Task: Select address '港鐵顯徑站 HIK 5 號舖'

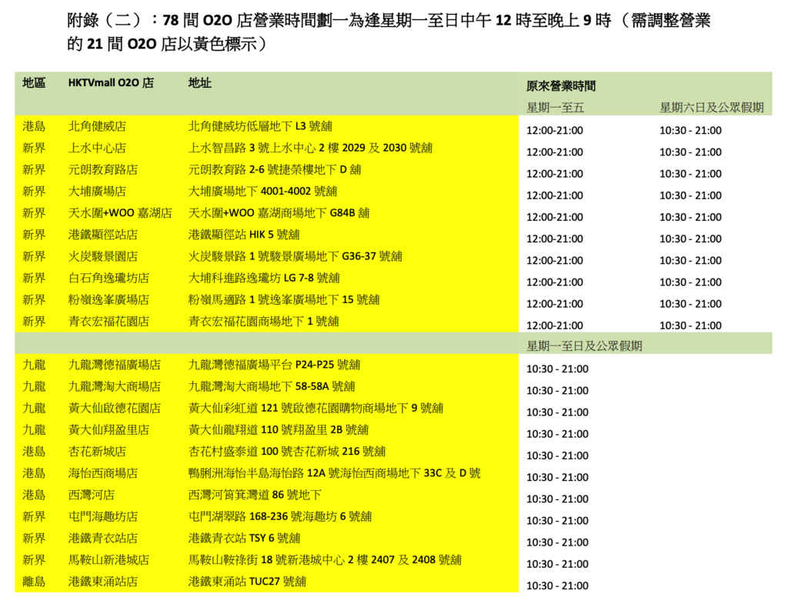Action: click(x=244, y=234)
